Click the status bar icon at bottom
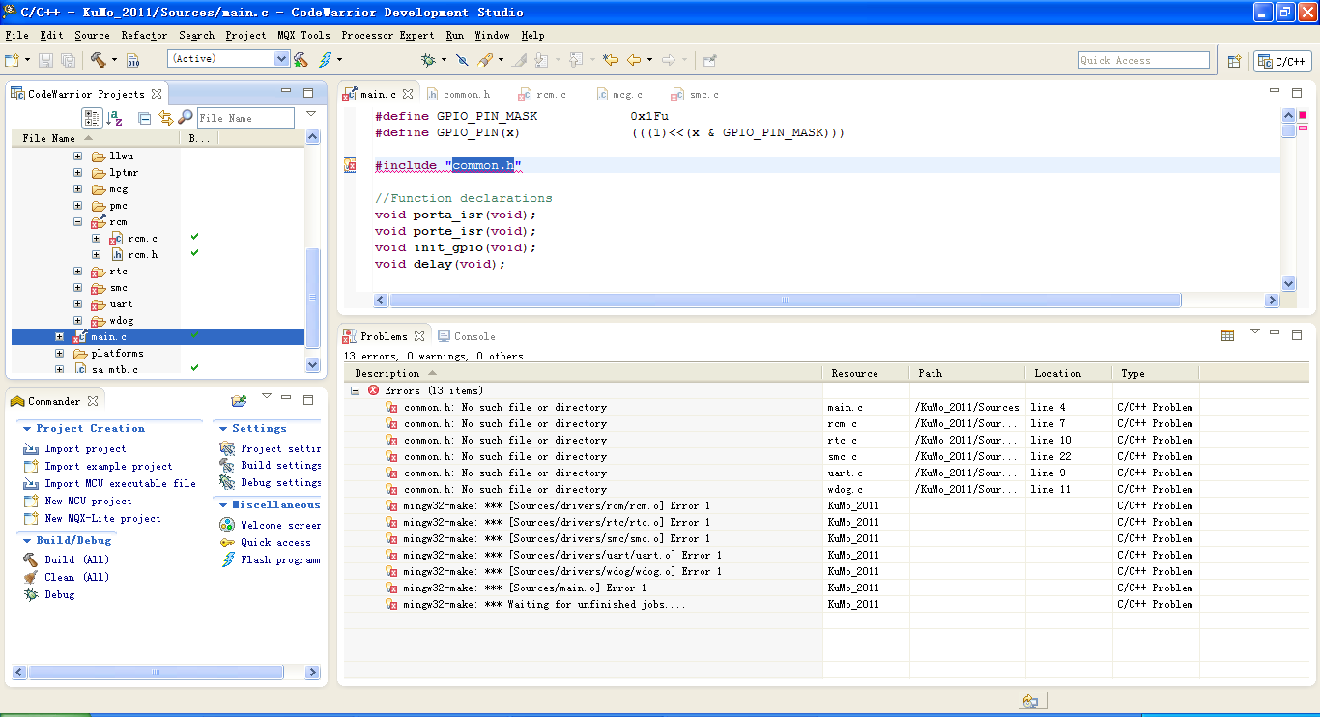 (1031, 701)
